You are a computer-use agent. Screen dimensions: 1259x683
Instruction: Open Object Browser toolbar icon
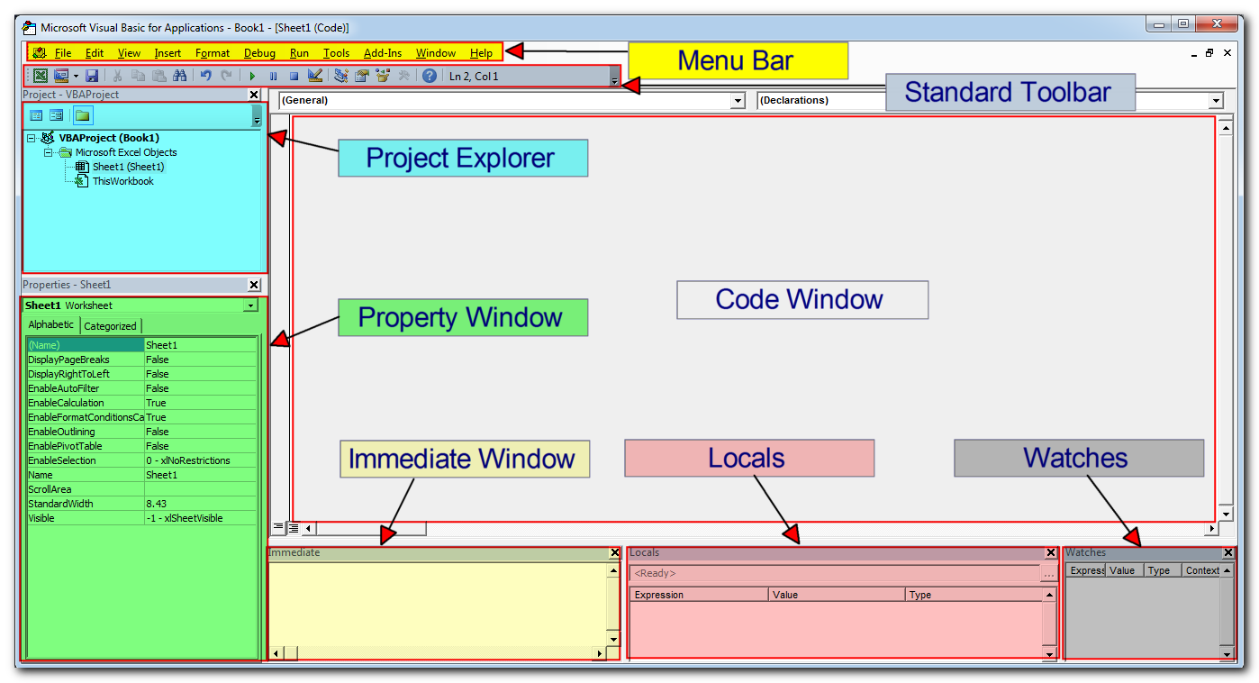pyautogui.click(x=382, y=77)
